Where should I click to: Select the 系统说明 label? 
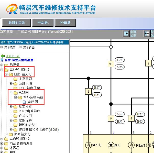pyautogui.click(x=25, y=83)
